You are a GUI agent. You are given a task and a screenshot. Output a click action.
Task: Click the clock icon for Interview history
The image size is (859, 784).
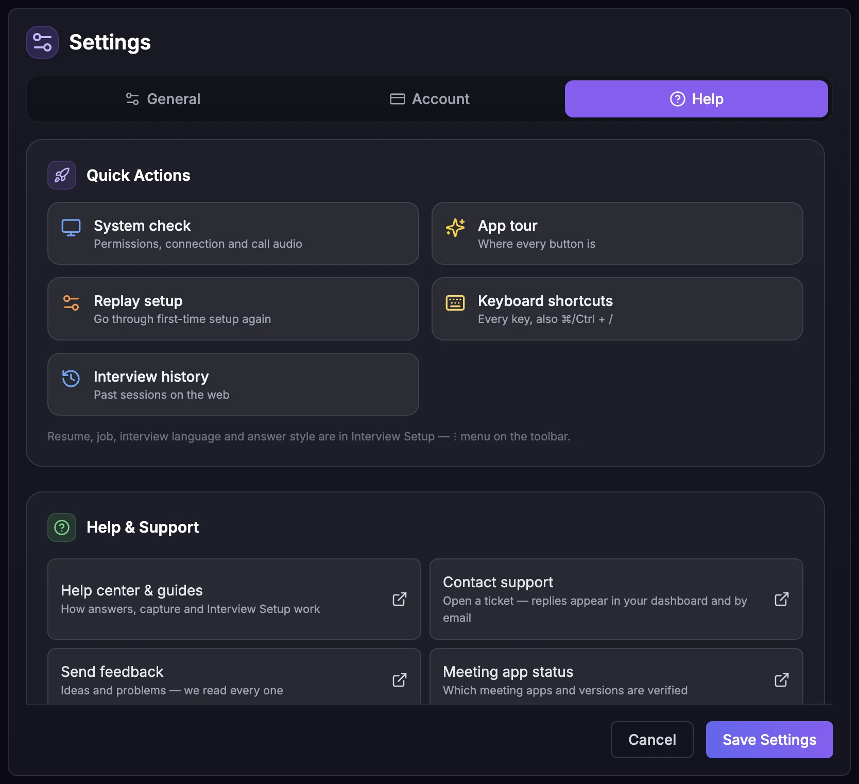pyautogui.click(x=71, y=378)
